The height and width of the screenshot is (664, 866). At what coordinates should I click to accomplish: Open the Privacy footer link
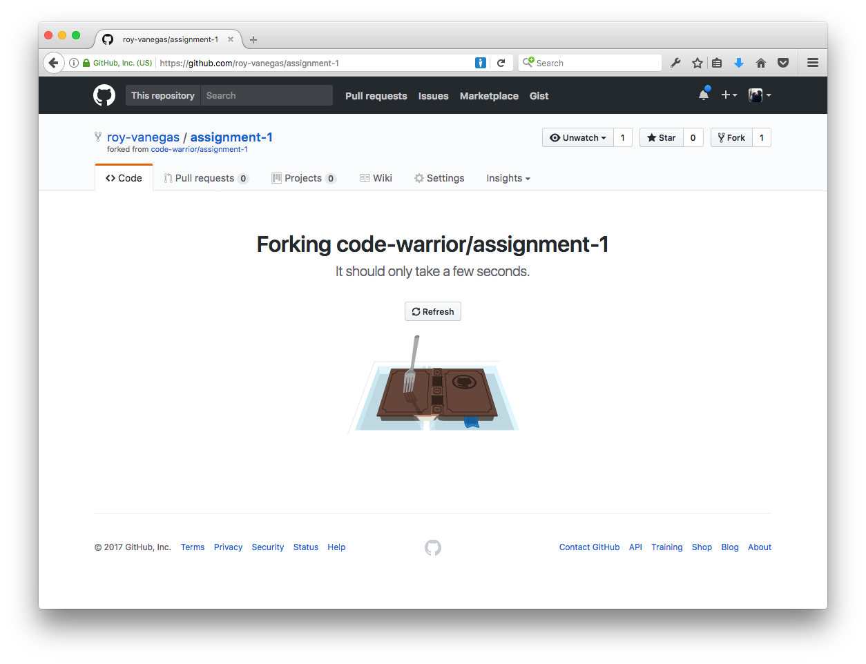[x=228, y=547]
